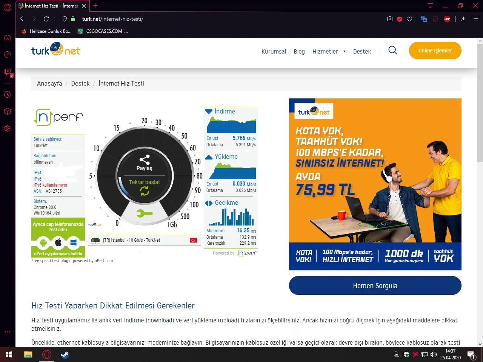
Task: Go to Anasayfa breadcrumb link
Action: click(49, 83)
